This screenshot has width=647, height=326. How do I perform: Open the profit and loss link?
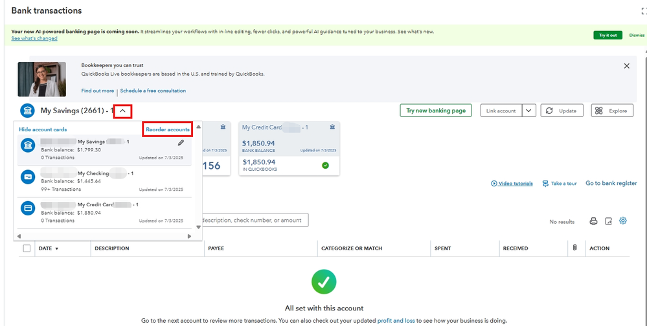click(396, 321)
